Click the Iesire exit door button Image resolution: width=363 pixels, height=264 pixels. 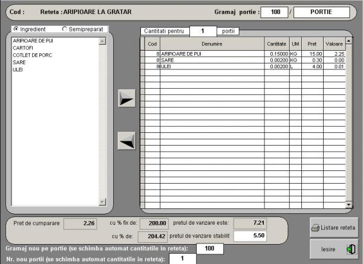click(x=333, y=248)
